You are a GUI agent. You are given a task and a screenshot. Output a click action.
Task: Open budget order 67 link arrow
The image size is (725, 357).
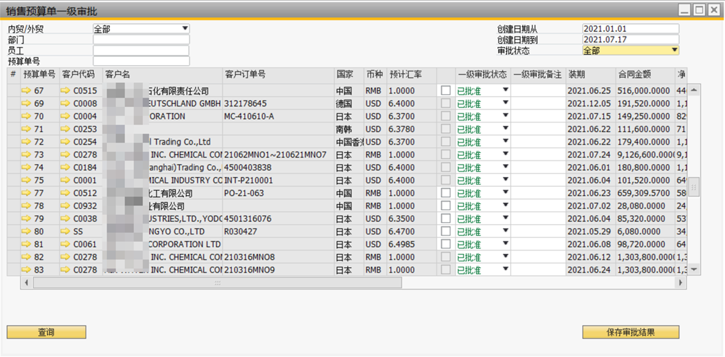click(27, 91)
